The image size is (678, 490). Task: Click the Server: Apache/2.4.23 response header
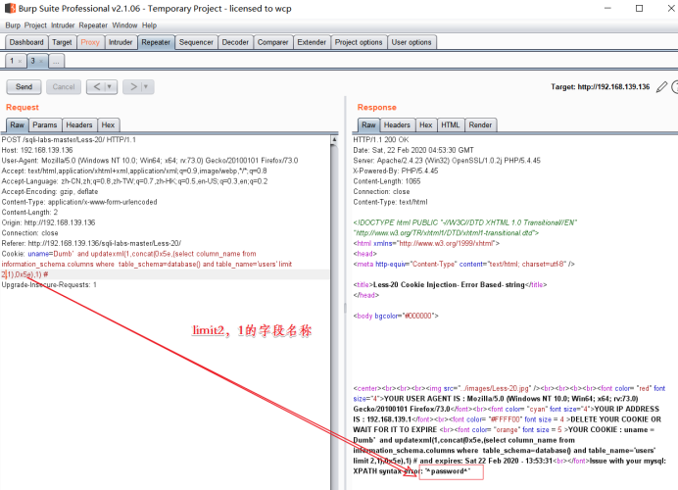pos(447,161)
